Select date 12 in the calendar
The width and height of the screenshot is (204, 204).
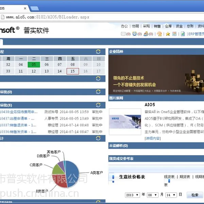click(34, 71)
